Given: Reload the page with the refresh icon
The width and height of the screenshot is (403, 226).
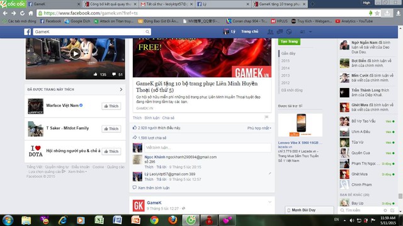Looking at the screenshot, I should point(23,13).
